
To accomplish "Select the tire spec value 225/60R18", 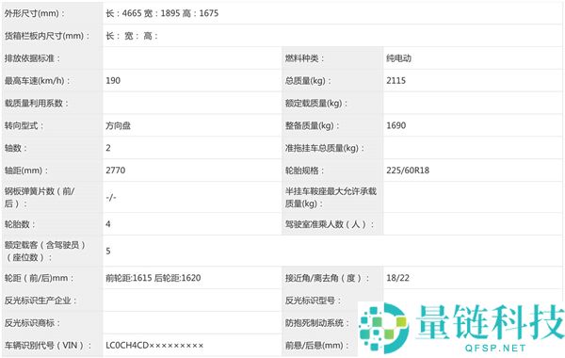I will pos(408,171).
